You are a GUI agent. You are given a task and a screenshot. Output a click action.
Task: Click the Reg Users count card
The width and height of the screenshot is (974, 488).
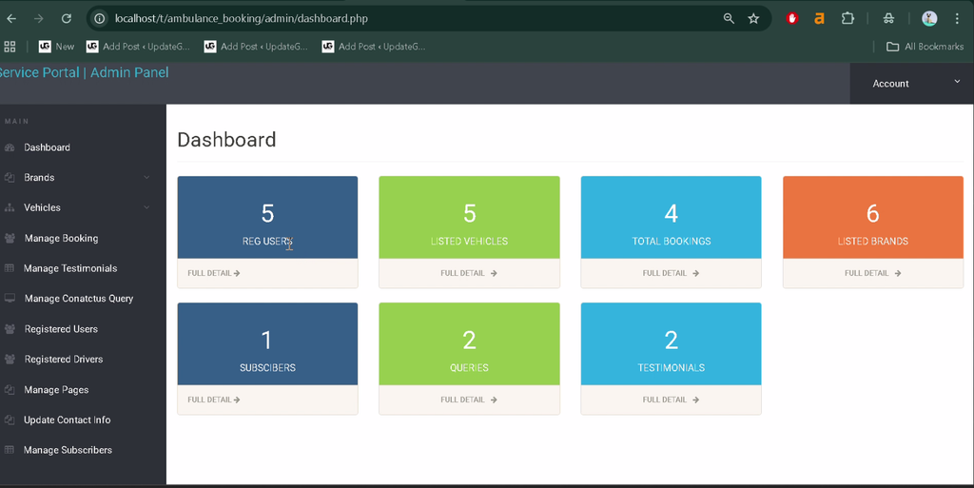(267, 217)
